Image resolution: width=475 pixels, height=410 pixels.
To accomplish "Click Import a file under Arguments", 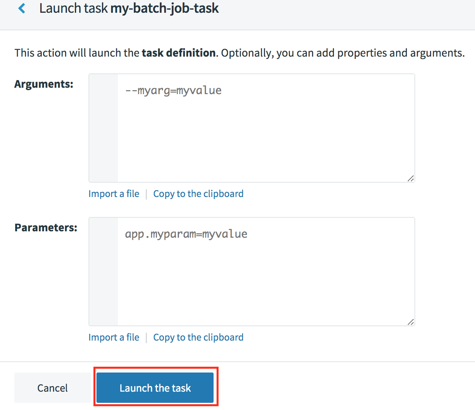I will coord(114,194).
